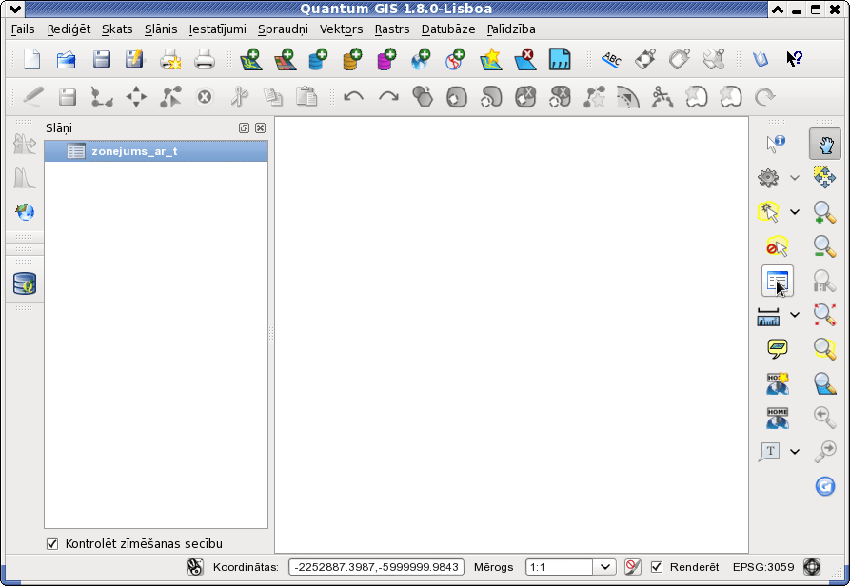Click stop map rendering icon in status bar
This screenshot has height=586, width=850.
pos(633,567)
